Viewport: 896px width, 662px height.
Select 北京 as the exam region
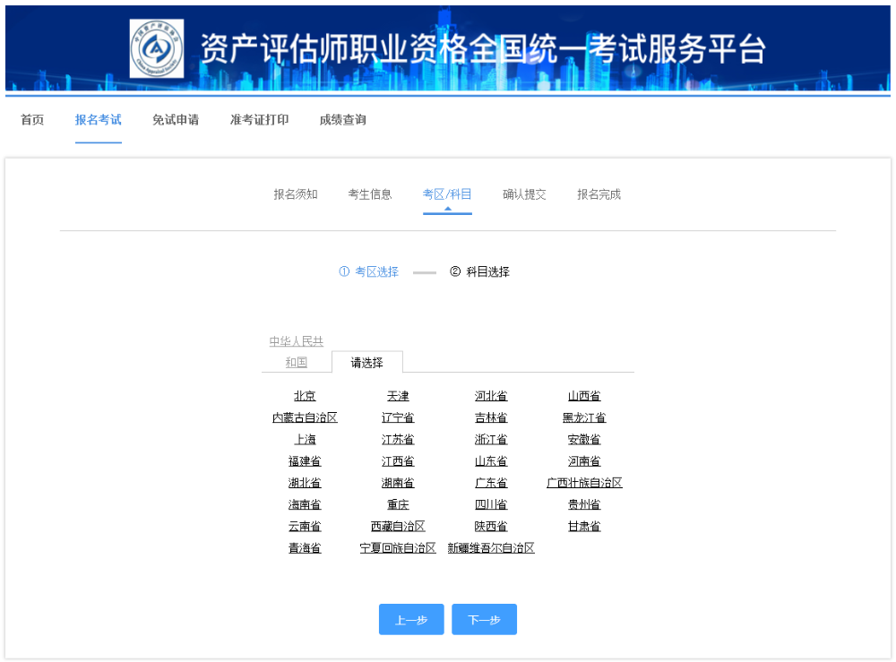point(305,395)
